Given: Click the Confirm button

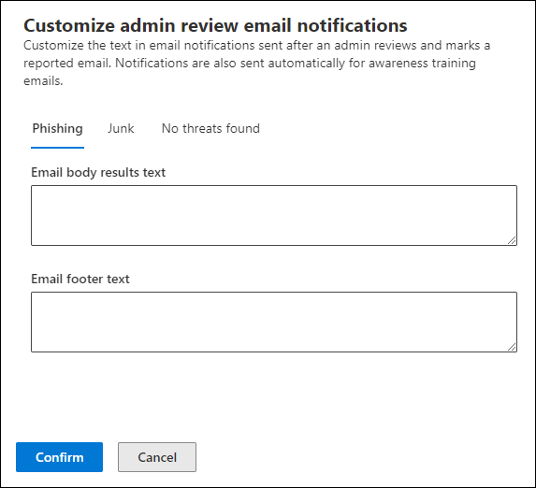Looking at the screenshot, I should (59, 457).
